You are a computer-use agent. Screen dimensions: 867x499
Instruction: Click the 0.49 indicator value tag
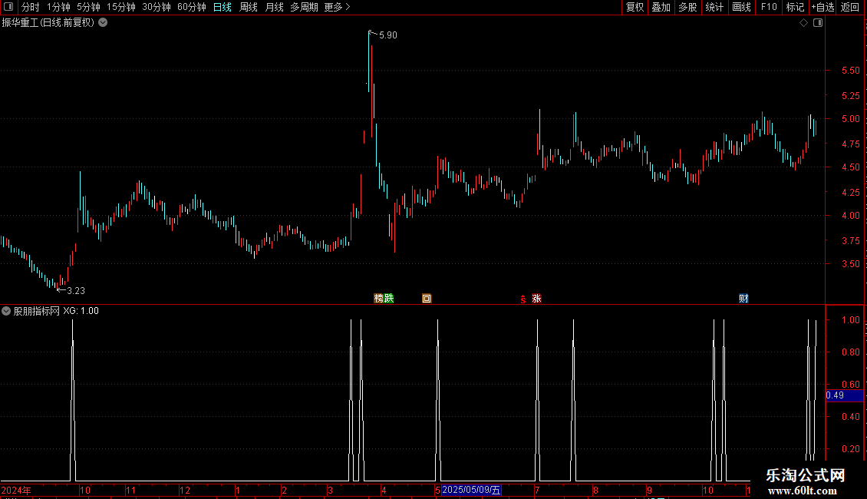(x=844, y=395)
